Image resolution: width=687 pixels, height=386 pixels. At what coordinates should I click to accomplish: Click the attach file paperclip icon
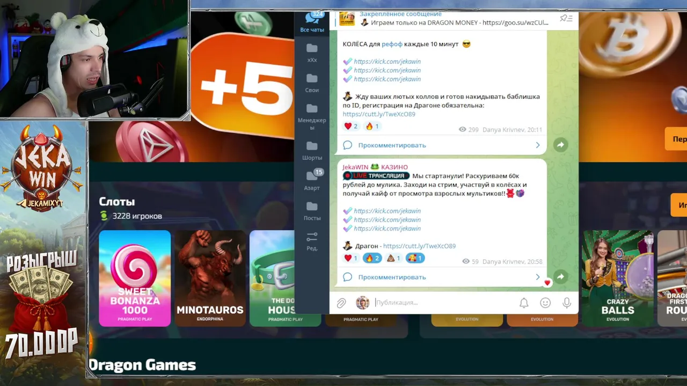(x=341, y=303)
